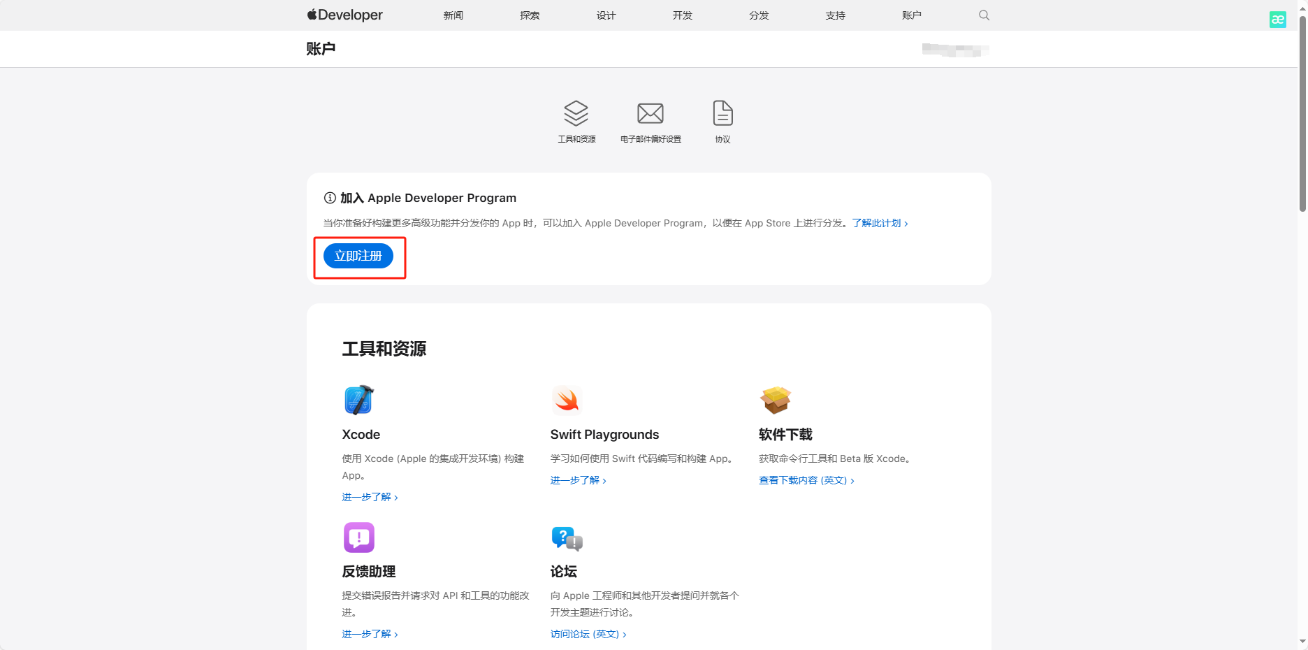Image resolution: width=1308 pixels, height=650 pixels.
Task: Click the green browser extension icon
Action: coord(1277,20)
